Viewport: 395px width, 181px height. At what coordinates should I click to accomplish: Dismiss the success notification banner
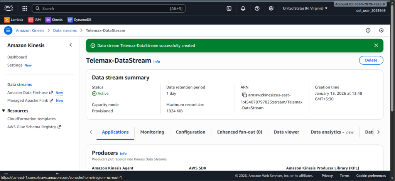pyautogui.click(x=376, y=45)
